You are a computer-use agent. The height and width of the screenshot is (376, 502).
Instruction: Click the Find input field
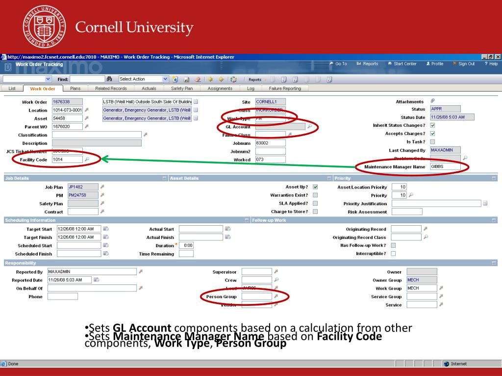[x=87, y=79]
